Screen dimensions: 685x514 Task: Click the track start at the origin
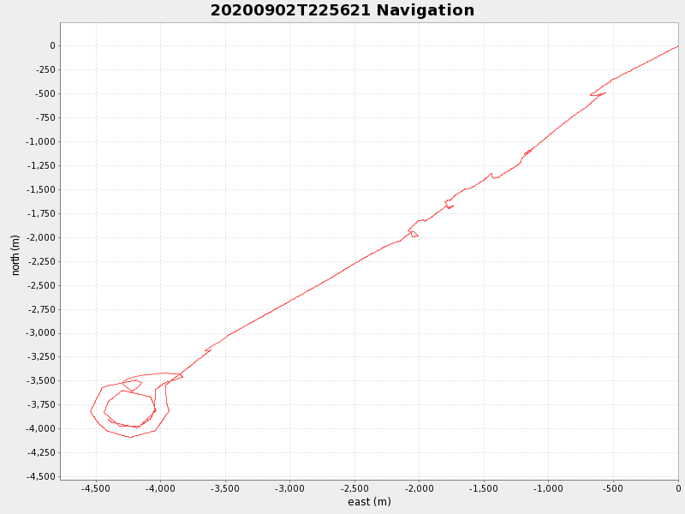[677, 46]
